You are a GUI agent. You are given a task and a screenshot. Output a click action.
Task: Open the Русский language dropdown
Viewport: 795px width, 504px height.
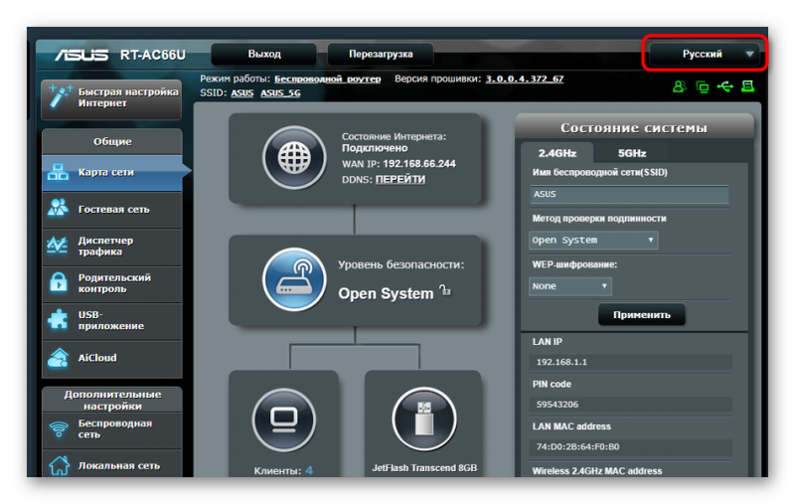click(705, 55)
